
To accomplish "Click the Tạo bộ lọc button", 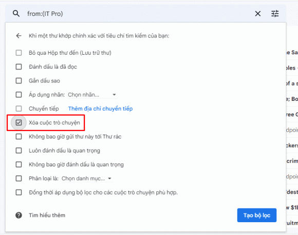I will [x=257, y=216].
